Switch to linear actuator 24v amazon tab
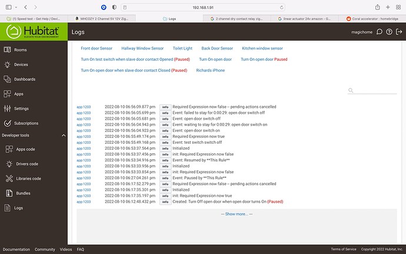This screenshot has width=406, height=254. pyautogui.click(x=305, y=19)
